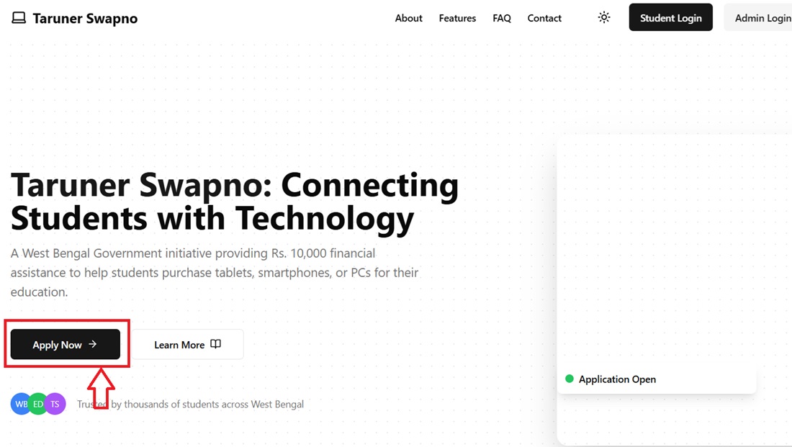Image resolution: width=792 pixels, height=447 pixels.
Task: Toggle the sun light/dark theme icon
Action: pyautogui.click(x=604, y=17)
